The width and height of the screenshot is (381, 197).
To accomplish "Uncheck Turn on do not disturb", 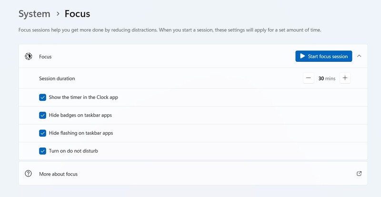I will coord(43,151).
